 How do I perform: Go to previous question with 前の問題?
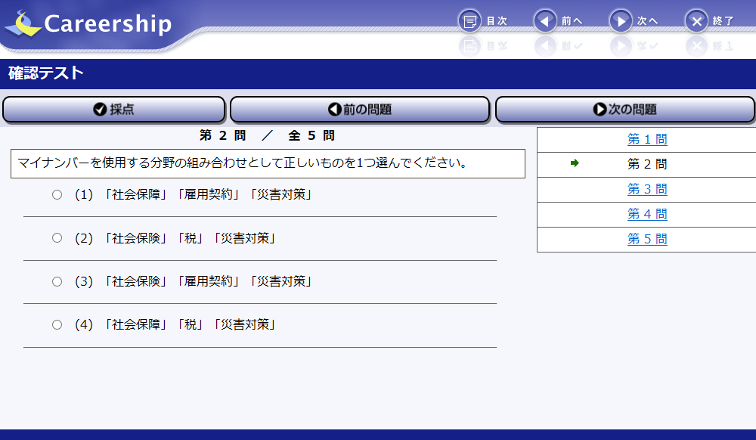[360, 110]
